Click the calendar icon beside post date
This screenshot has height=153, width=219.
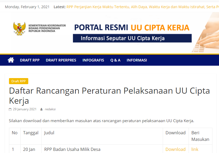(x=10, y=109)
